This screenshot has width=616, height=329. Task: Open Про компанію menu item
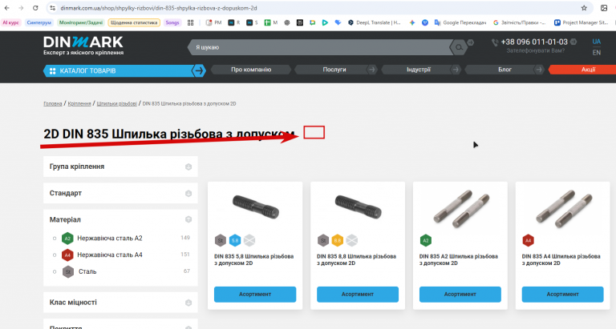[251, 70]
